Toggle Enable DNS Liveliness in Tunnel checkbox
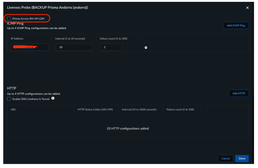Image resolution: width=258 pixels, height=168 pixels. coord(9,99)
